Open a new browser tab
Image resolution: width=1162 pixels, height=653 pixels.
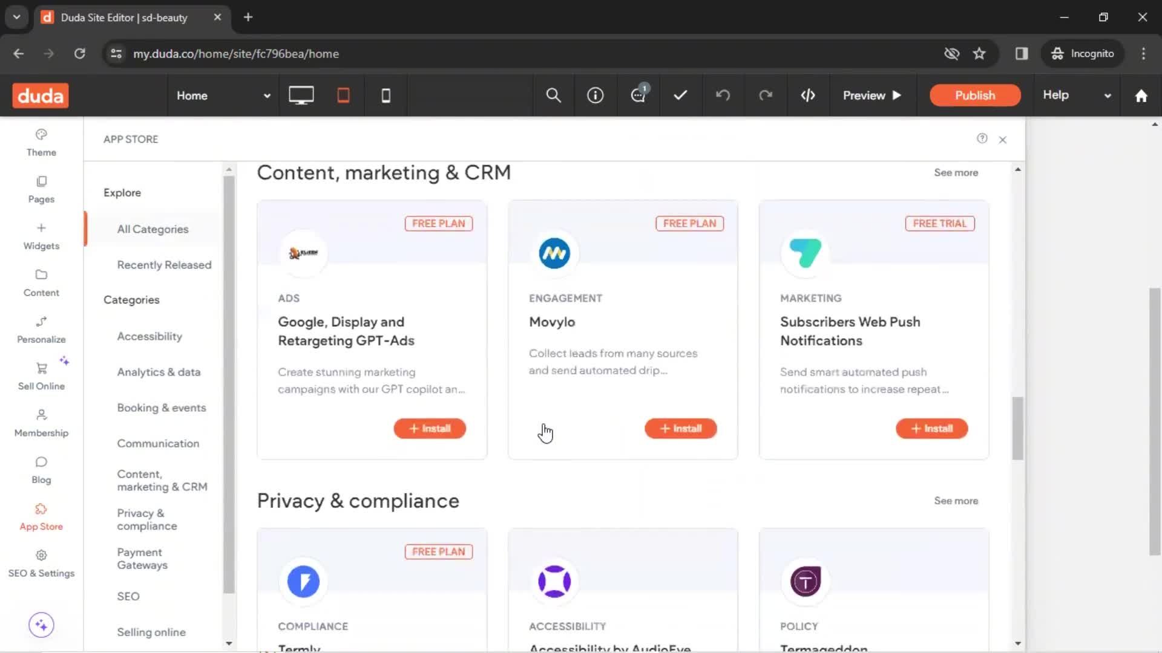(248, 17)
